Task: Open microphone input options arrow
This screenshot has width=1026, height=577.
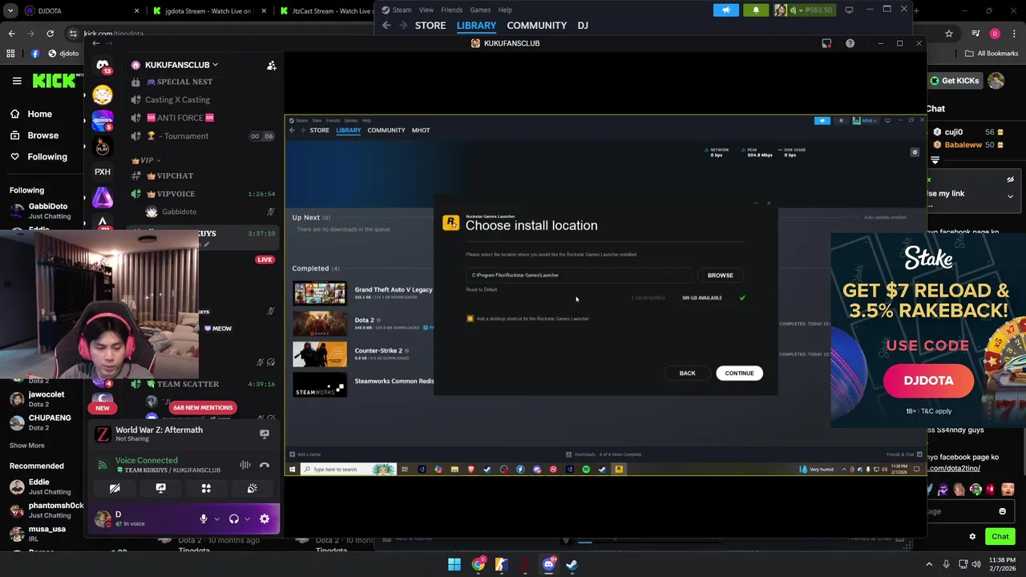Action: (216, 518)
